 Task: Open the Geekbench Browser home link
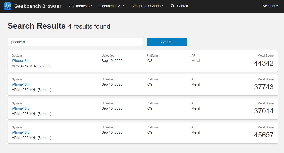click(x=38, y=6)
